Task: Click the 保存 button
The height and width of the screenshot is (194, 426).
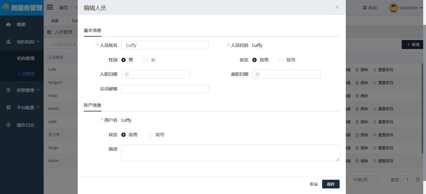Action: pos(331,184)
